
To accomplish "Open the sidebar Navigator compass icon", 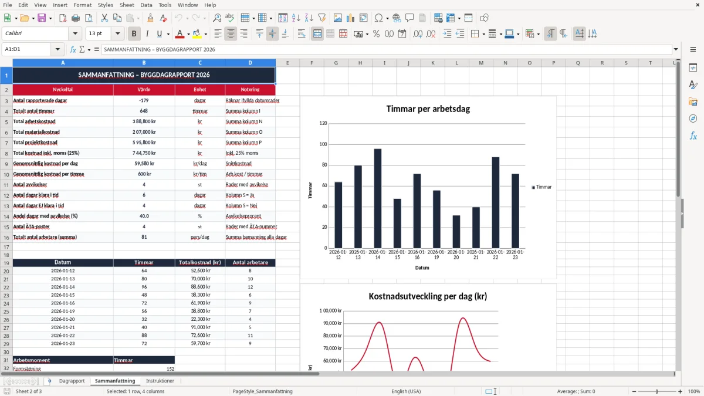I will click(693, 119).
